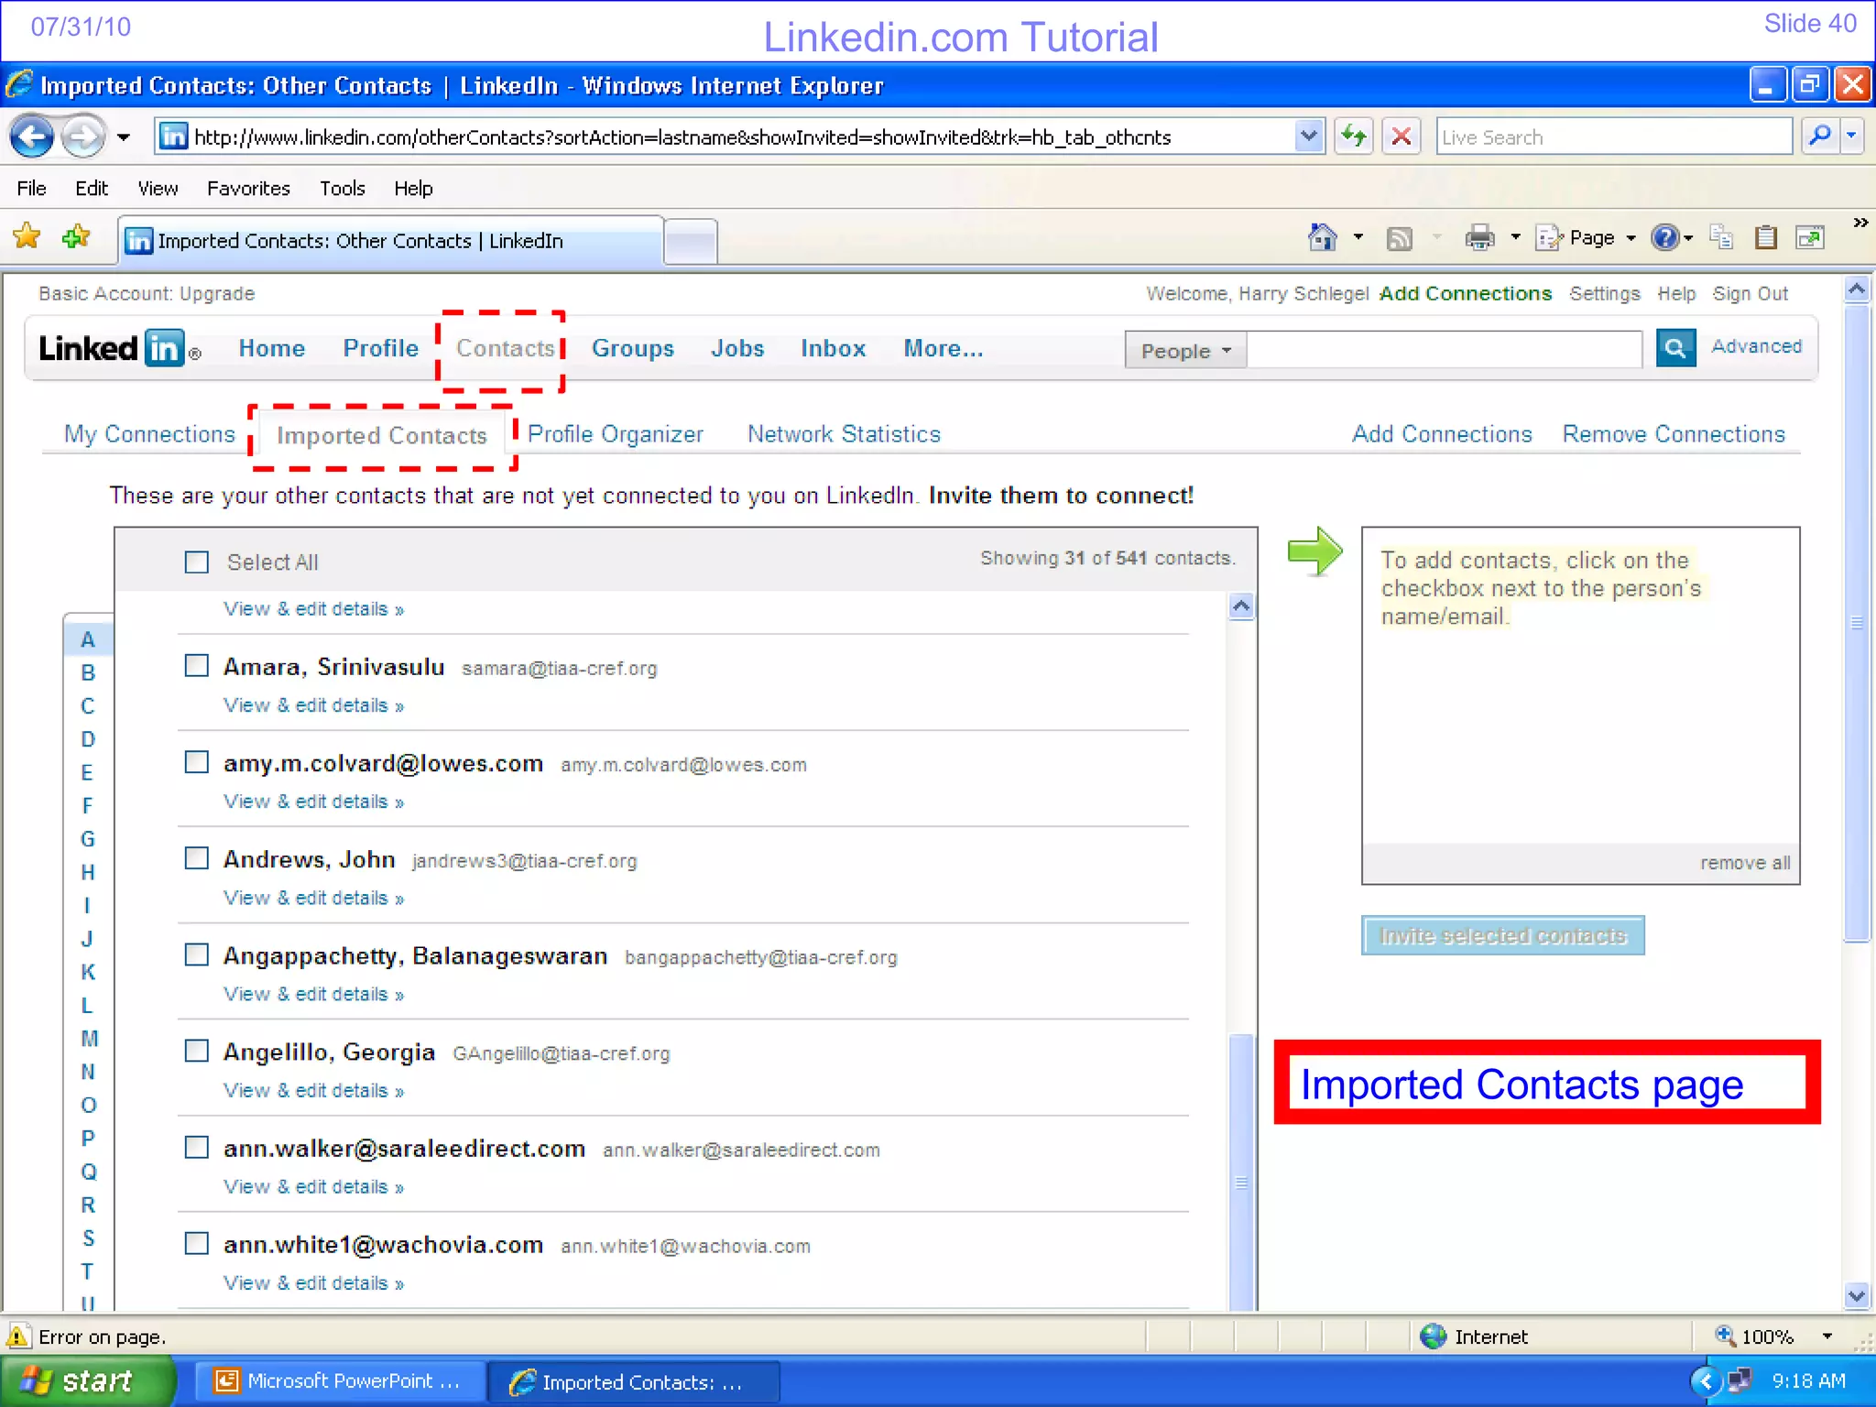Switch to Microsoft PowerPoint taskbar button
Image resolution: width=1876 pixels, height=1407 pixels.
338,1381
